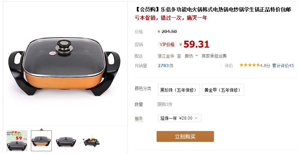Click the 商家承担运费 shipping text
This screenshot has height=154, width=298.
[214, 56]
